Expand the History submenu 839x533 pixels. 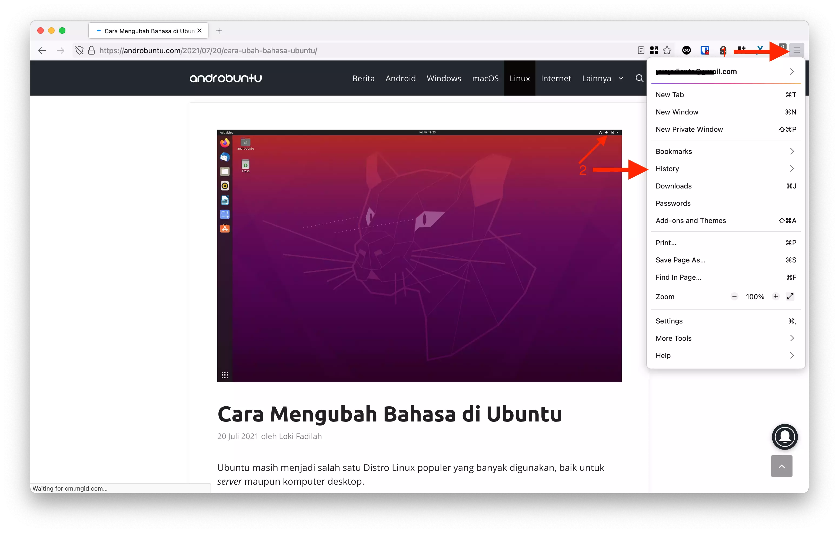coord(792,168)
